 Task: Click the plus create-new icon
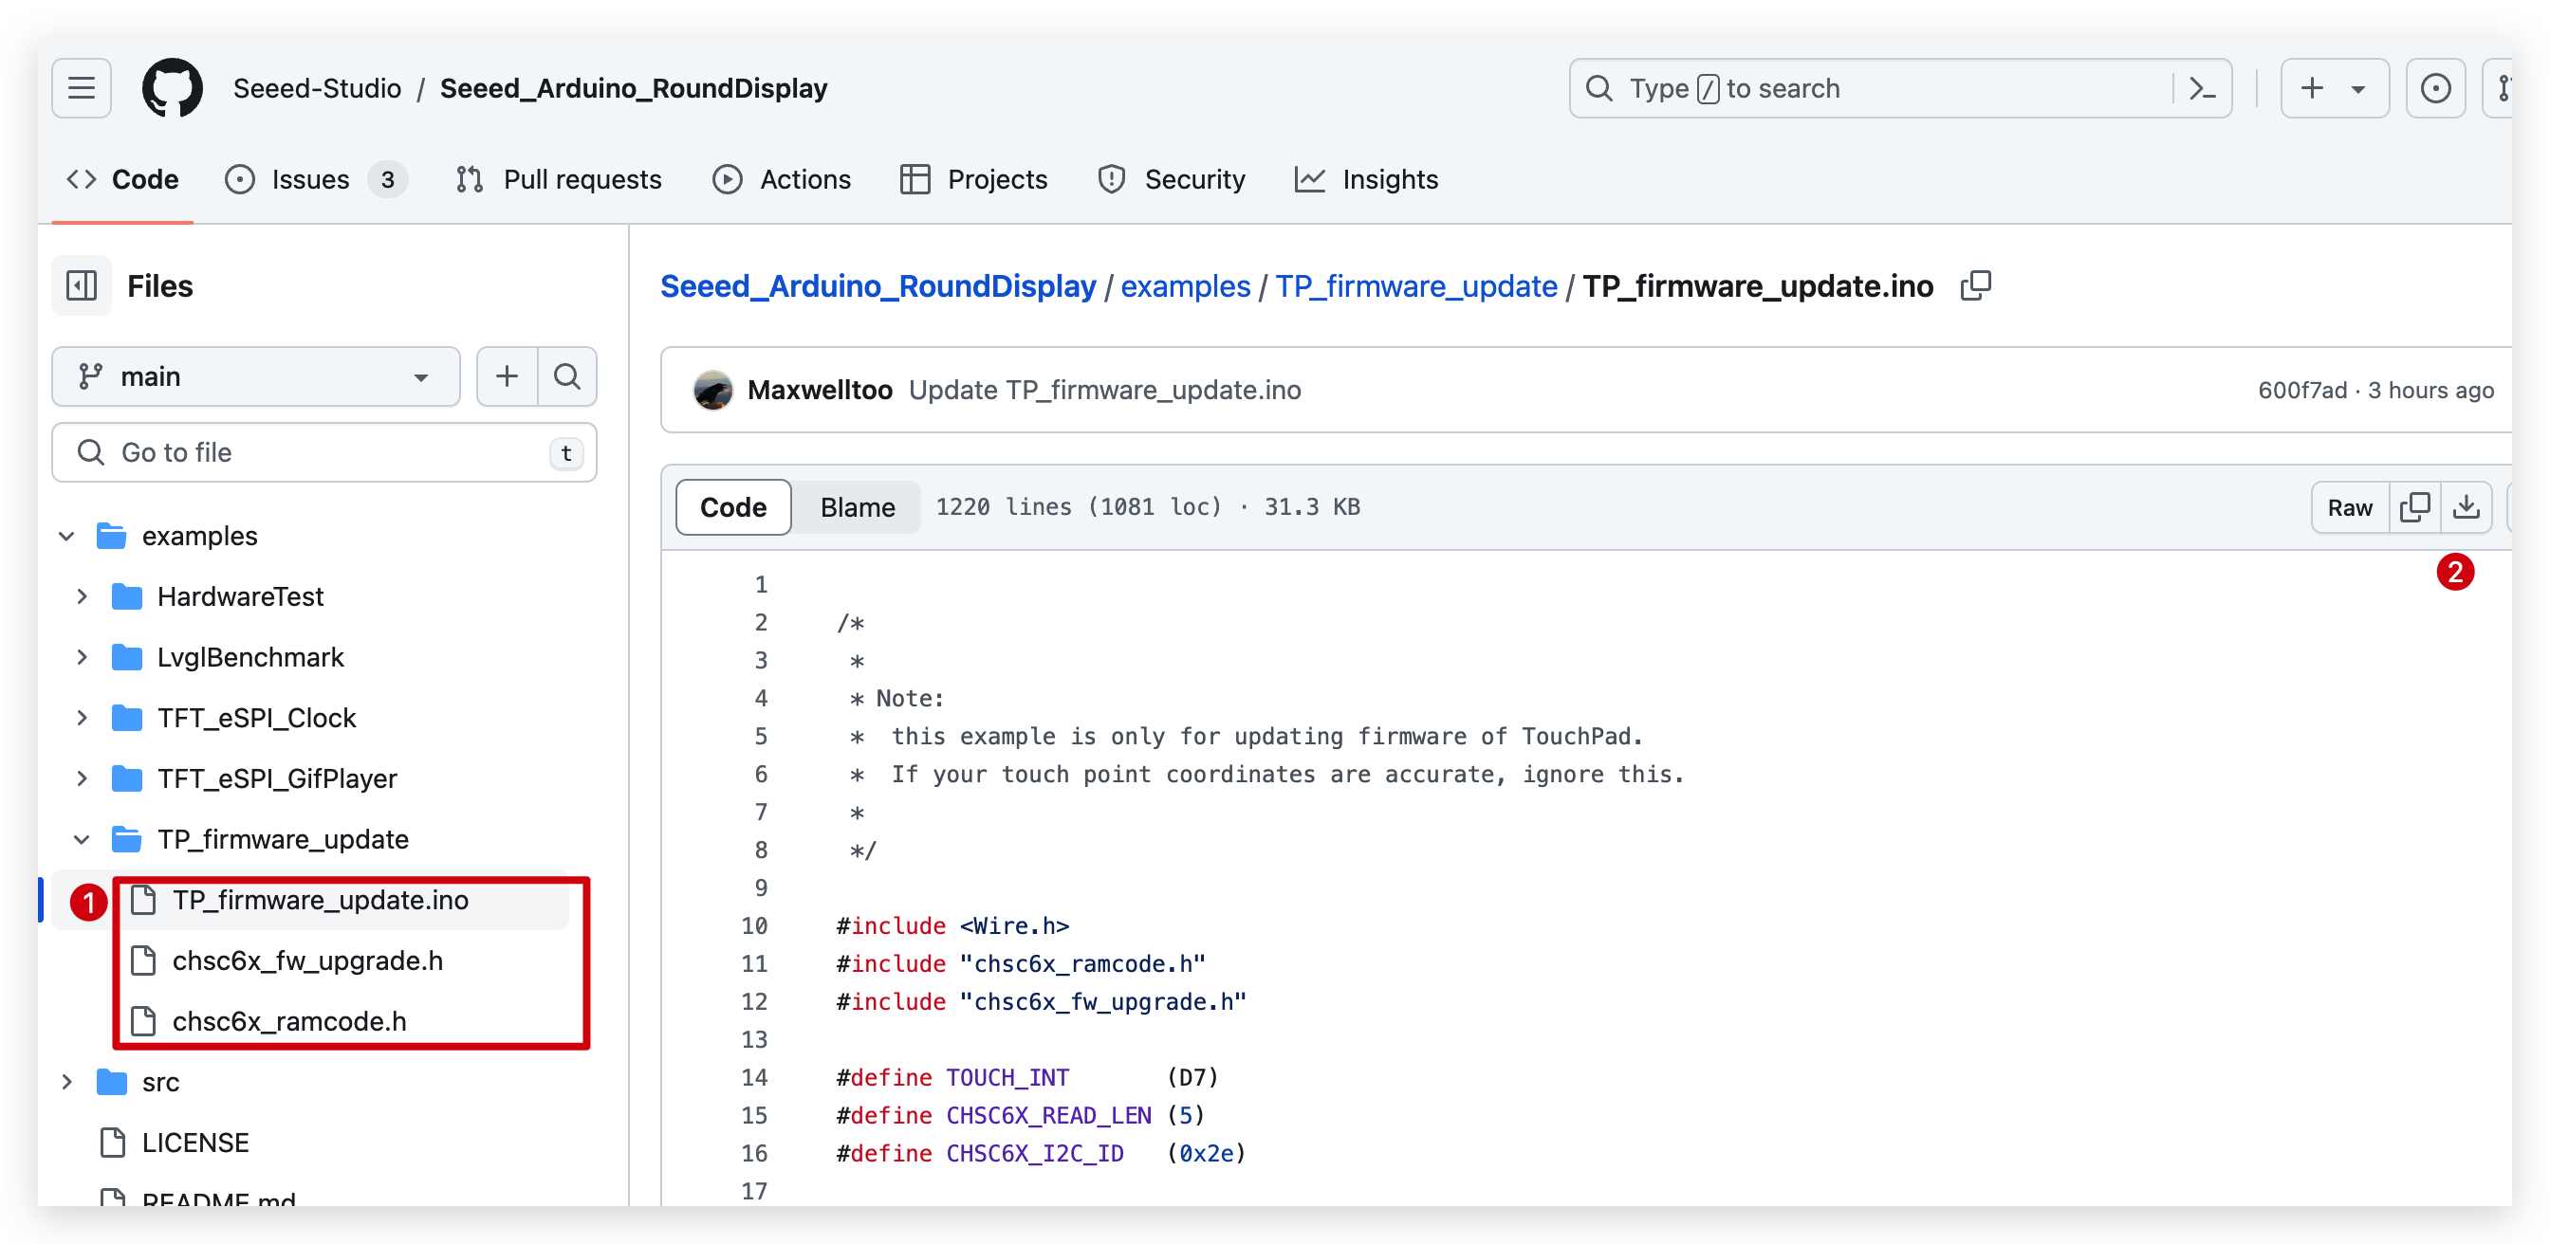coord(2313,88)
